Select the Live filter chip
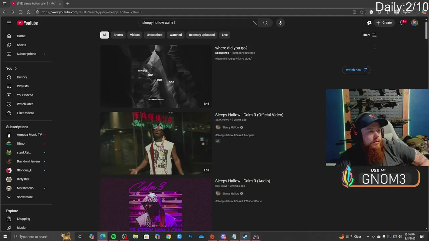This screenshot has width=429, height=241. click(225, 35)
